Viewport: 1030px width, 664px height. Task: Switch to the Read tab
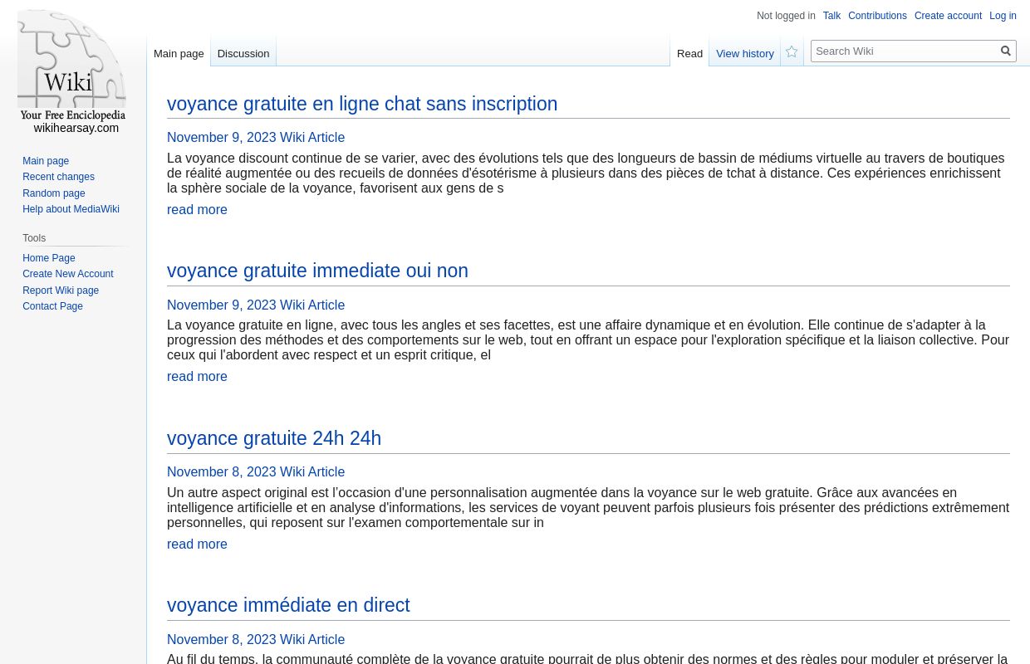(x=689, y=53)
